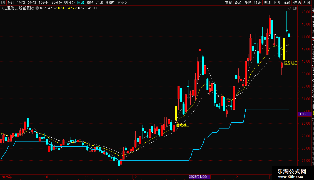Toggle the chart window layout icon

pyautogui.click(x=295, y=8)
